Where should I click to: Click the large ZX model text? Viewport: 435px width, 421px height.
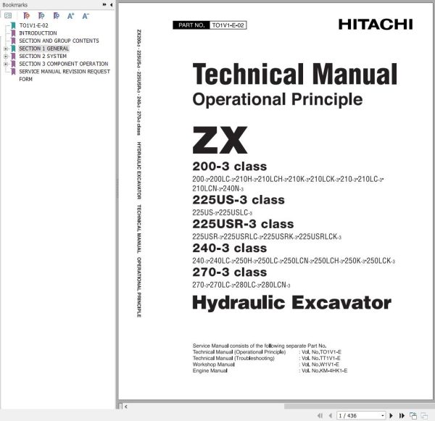[x=220, y=140]
